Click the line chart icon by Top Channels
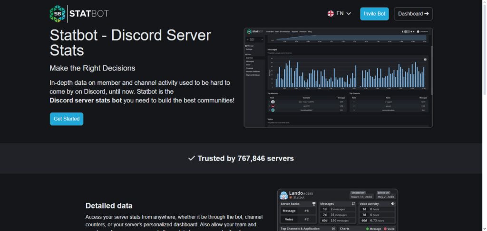Screen dimensions: 487x231 coord(334,229)
